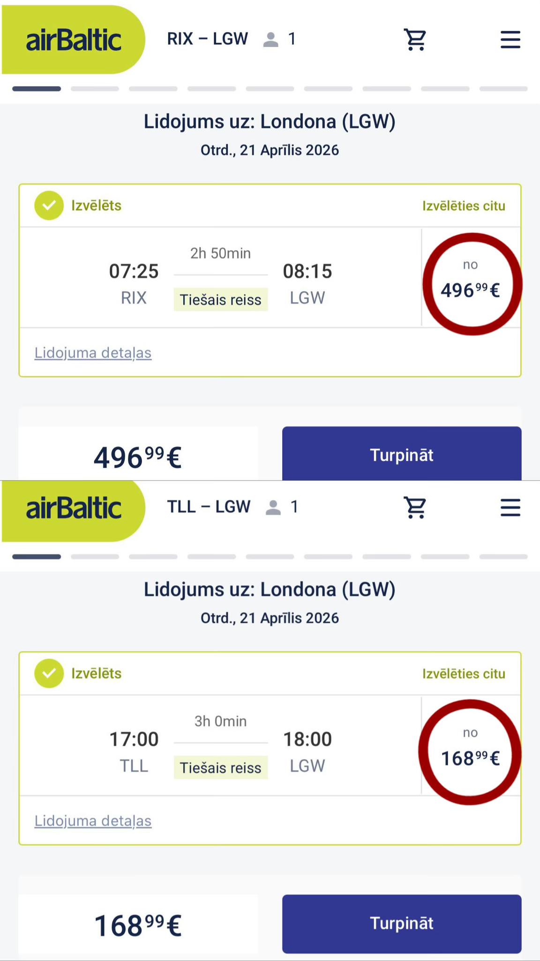
Task: Toggle selected checkmark on 07:25 RIX flight
Action: 49,206
